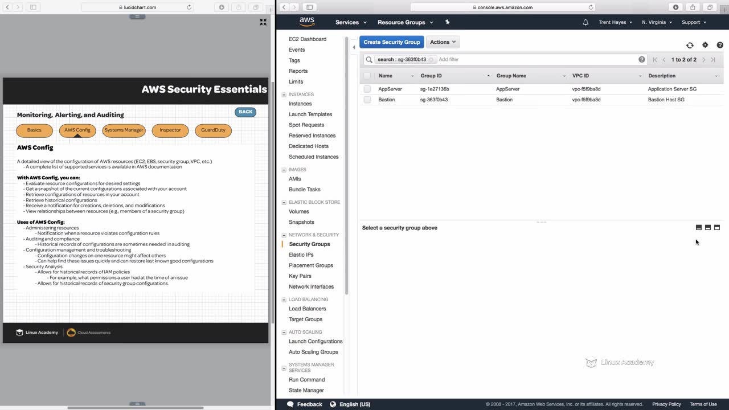Open the Feedback speech bubble icon

290,404
